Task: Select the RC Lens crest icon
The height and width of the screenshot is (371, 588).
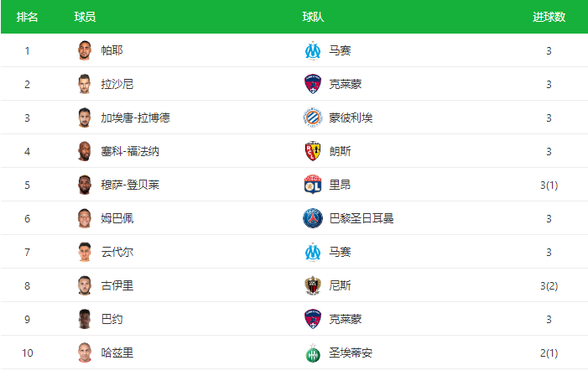Action: point(313,151)
